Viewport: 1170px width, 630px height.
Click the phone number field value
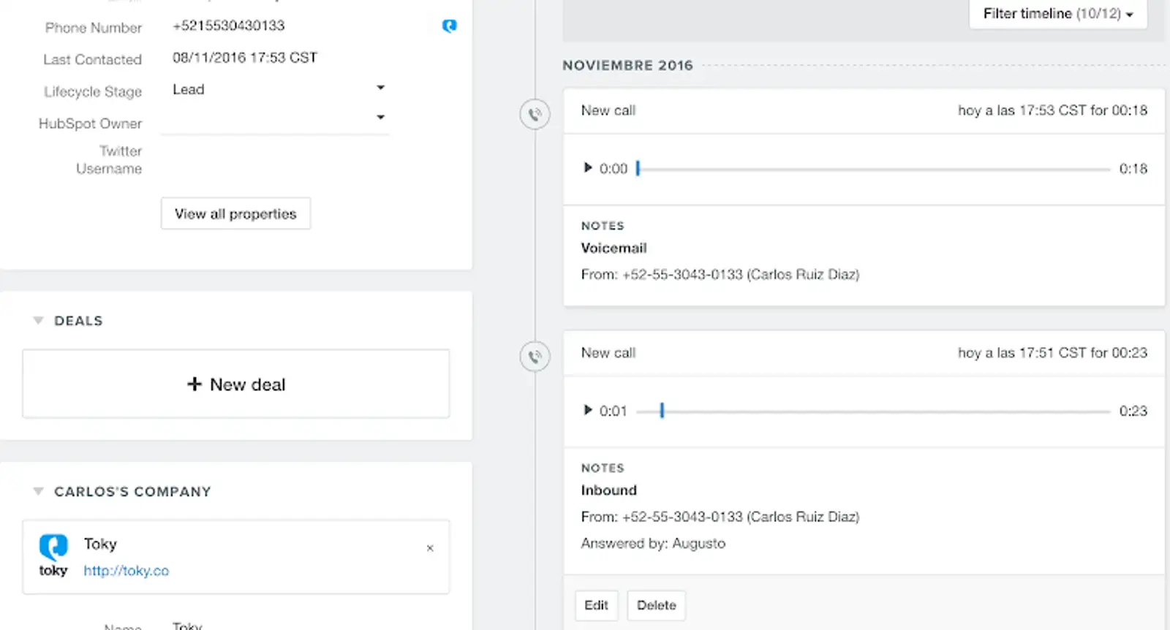pos(228,26)
